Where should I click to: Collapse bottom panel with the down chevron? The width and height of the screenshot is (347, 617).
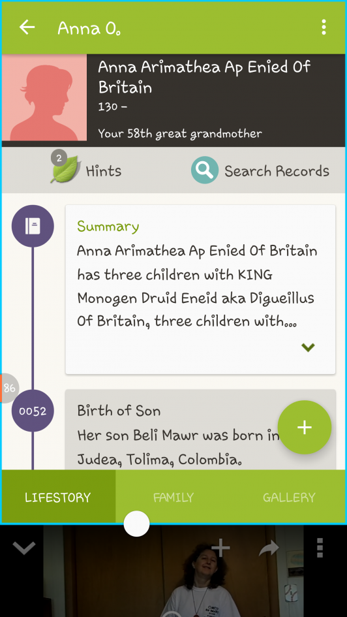point(24,547)
